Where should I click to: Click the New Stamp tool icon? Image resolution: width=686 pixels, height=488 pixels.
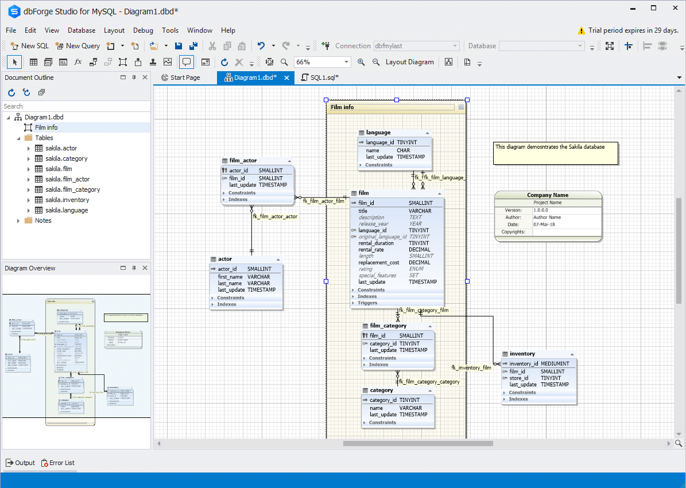[x=153, y=62]
